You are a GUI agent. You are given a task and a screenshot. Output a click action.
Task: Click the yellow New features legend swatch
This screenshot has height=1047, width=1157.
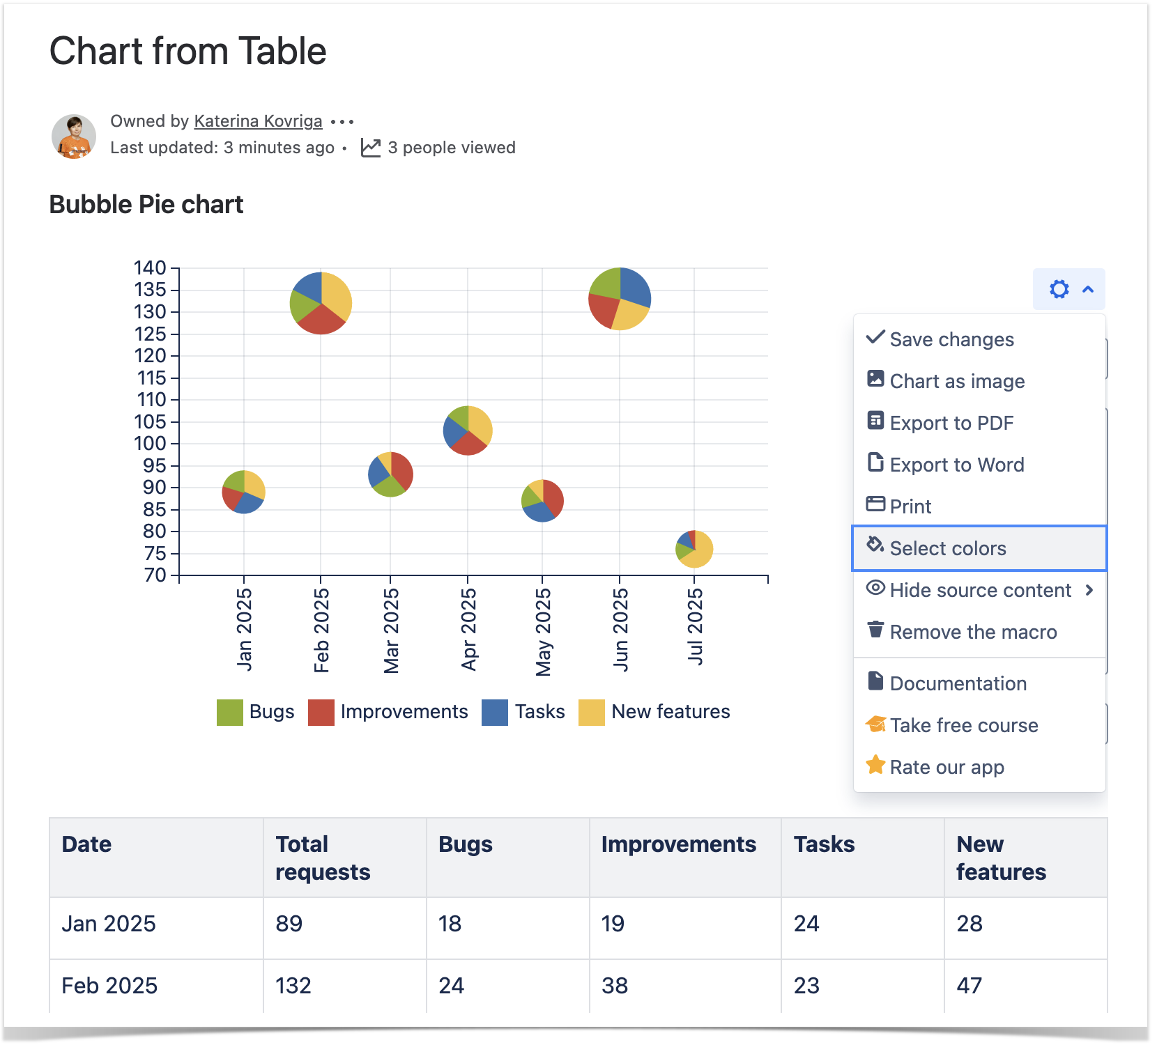coord(591,712)
